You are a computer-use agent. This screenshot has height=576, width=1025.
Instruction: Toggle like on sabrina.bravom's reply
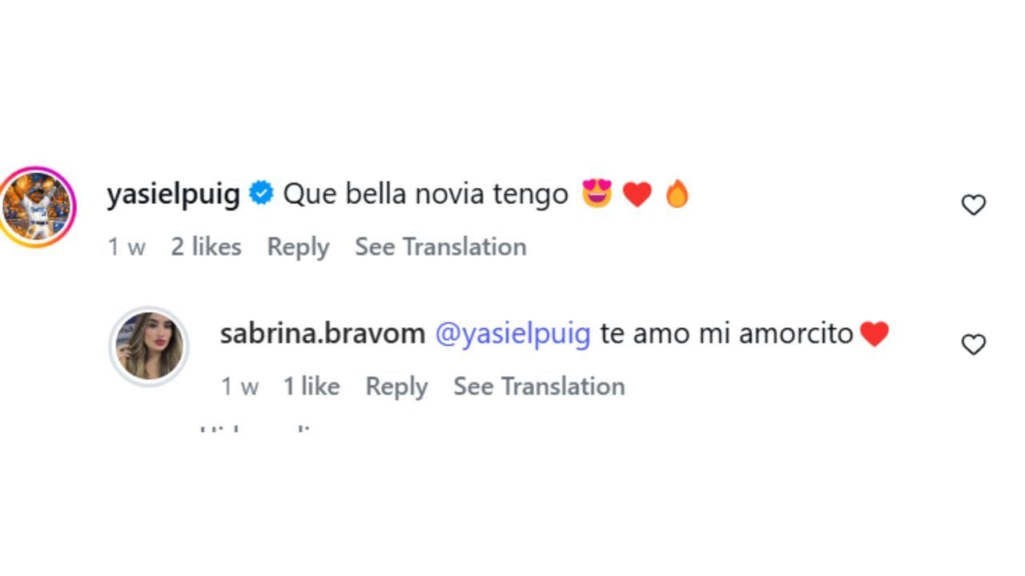(973, 346)
